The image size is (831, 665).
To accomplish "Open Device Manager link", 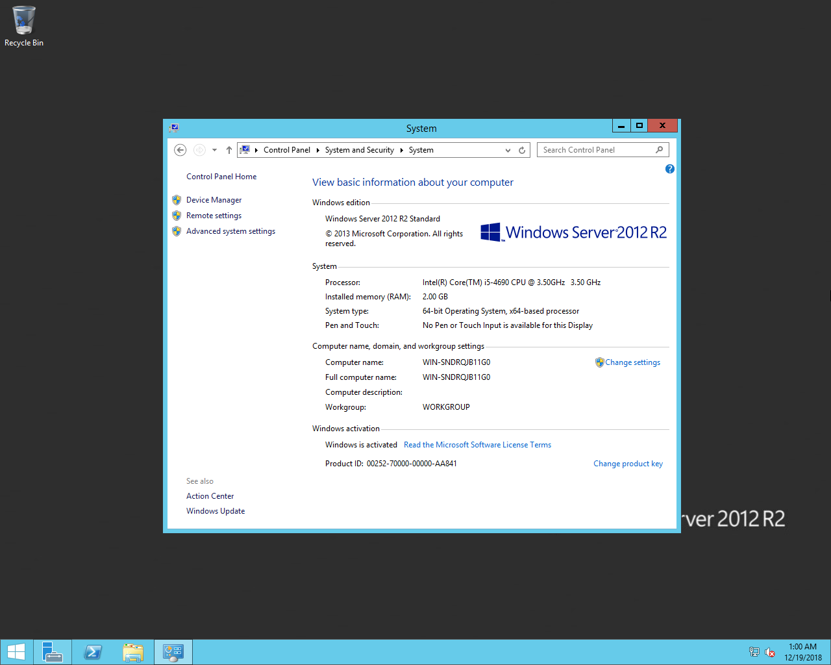I will (x=214, y=200).
